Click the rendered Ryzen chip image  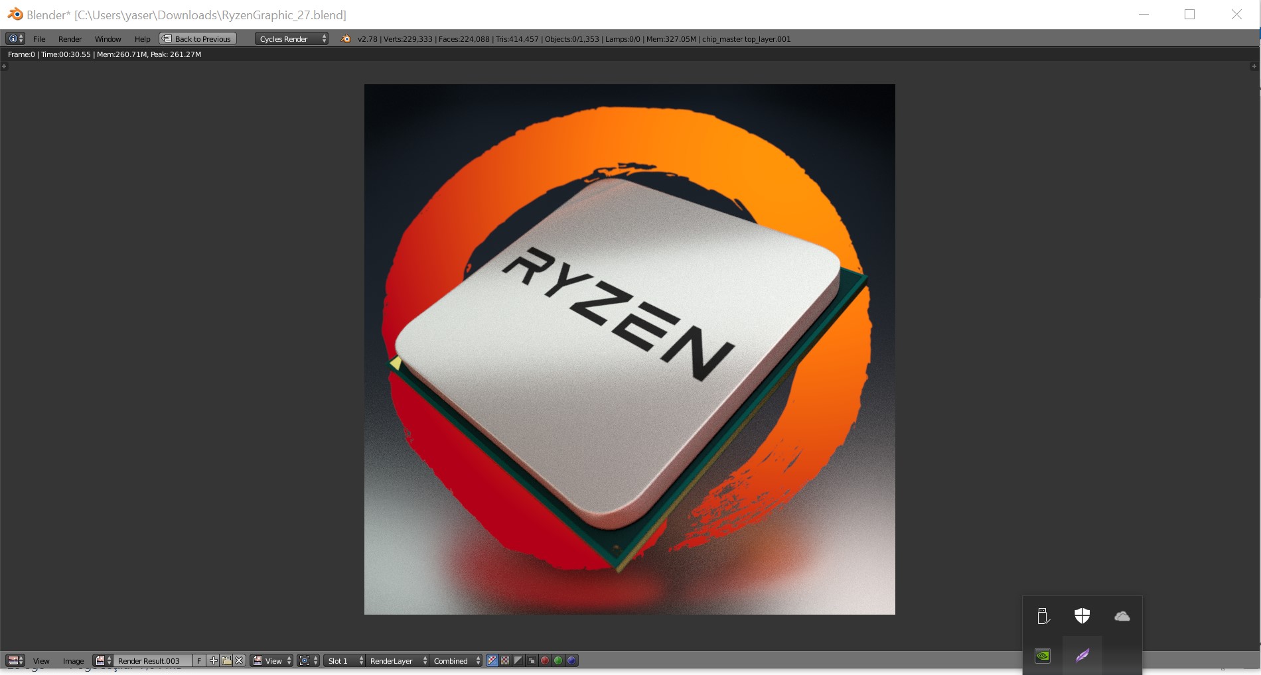(x=630, y=349)
